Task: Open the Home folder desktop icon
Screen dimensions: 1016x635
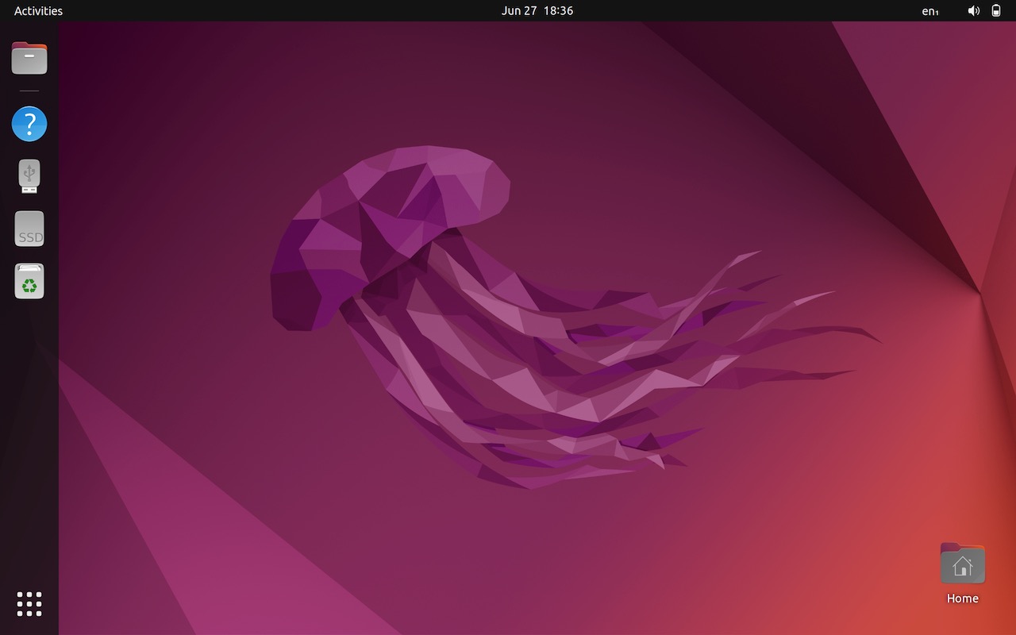Action: pos(962,573)
